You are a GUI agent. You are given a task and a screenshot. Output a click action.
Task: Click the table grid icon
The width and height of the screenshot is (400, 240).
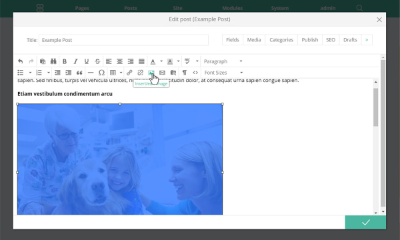point(113,73)
